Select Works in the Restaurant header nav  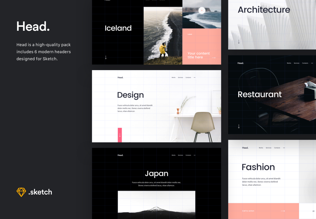coord(289,63)
